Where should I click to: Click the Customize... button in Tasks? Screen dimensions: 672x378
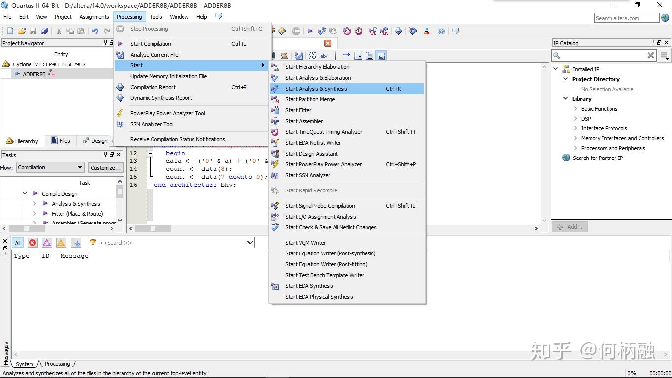(105, 167)
